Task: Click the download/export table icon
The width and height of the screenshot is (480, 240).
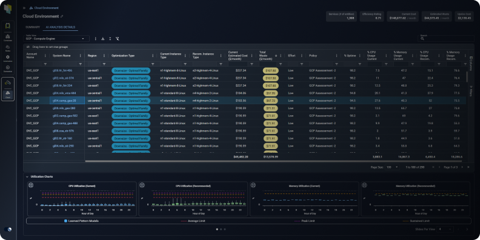Action: (102, 39)
